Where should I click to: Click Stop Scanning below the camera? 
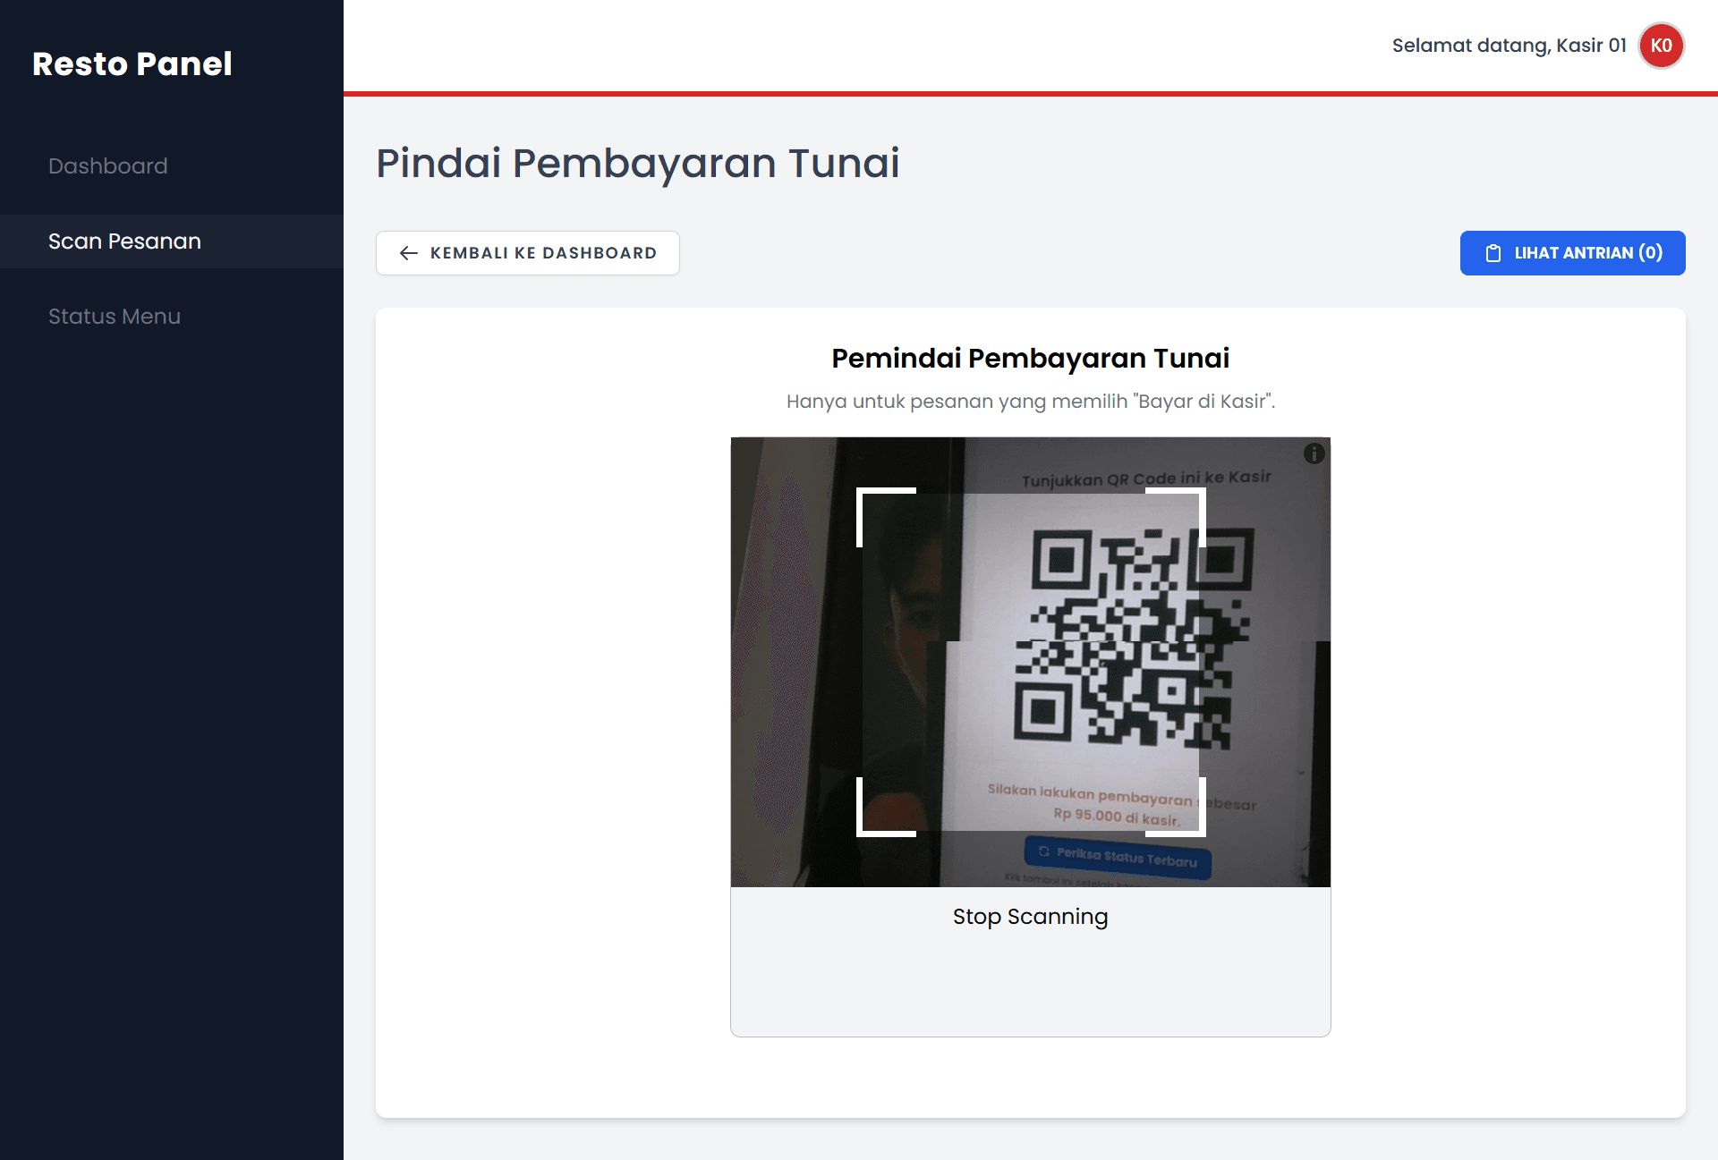coord(1030,917)
